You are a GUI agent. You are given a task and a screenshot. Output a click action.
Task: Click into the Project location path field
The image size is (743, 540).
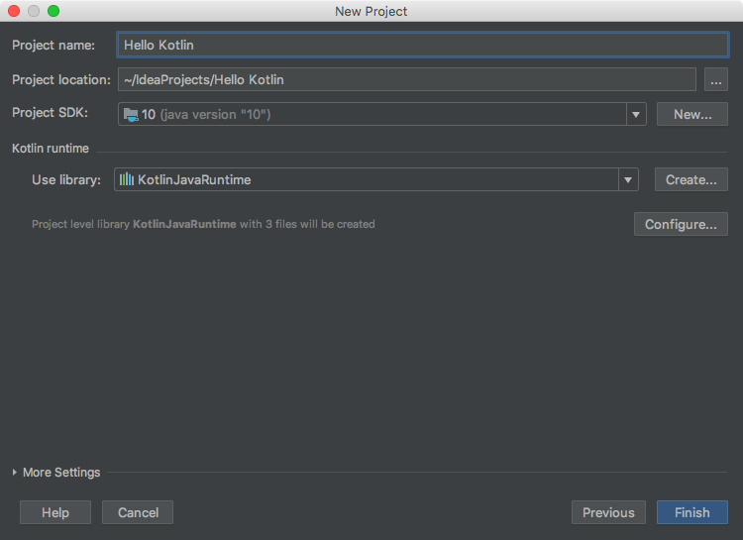[407, 79]
